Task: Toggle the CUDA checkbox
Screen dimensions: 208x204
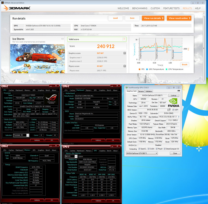Action: coord(148,149)
